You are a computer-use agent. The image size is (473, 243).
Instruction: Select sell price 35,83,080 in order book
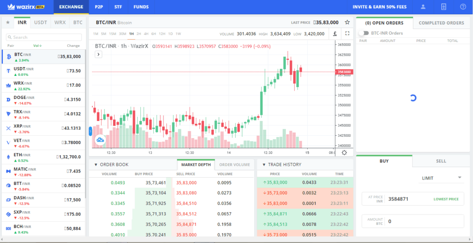click(187, 193)
